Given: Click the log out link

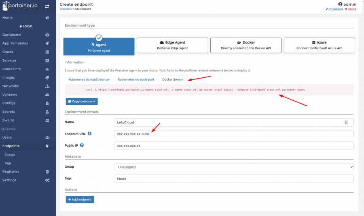Looking at the screenshot, I should pyautogui.click(x=351, y=9).
